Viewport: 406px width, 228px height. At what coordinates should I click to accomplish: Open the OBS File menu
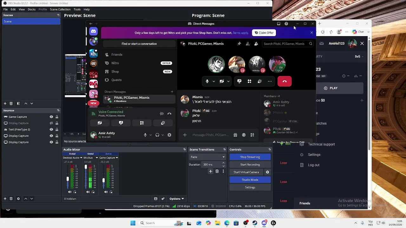pos(5,9)
